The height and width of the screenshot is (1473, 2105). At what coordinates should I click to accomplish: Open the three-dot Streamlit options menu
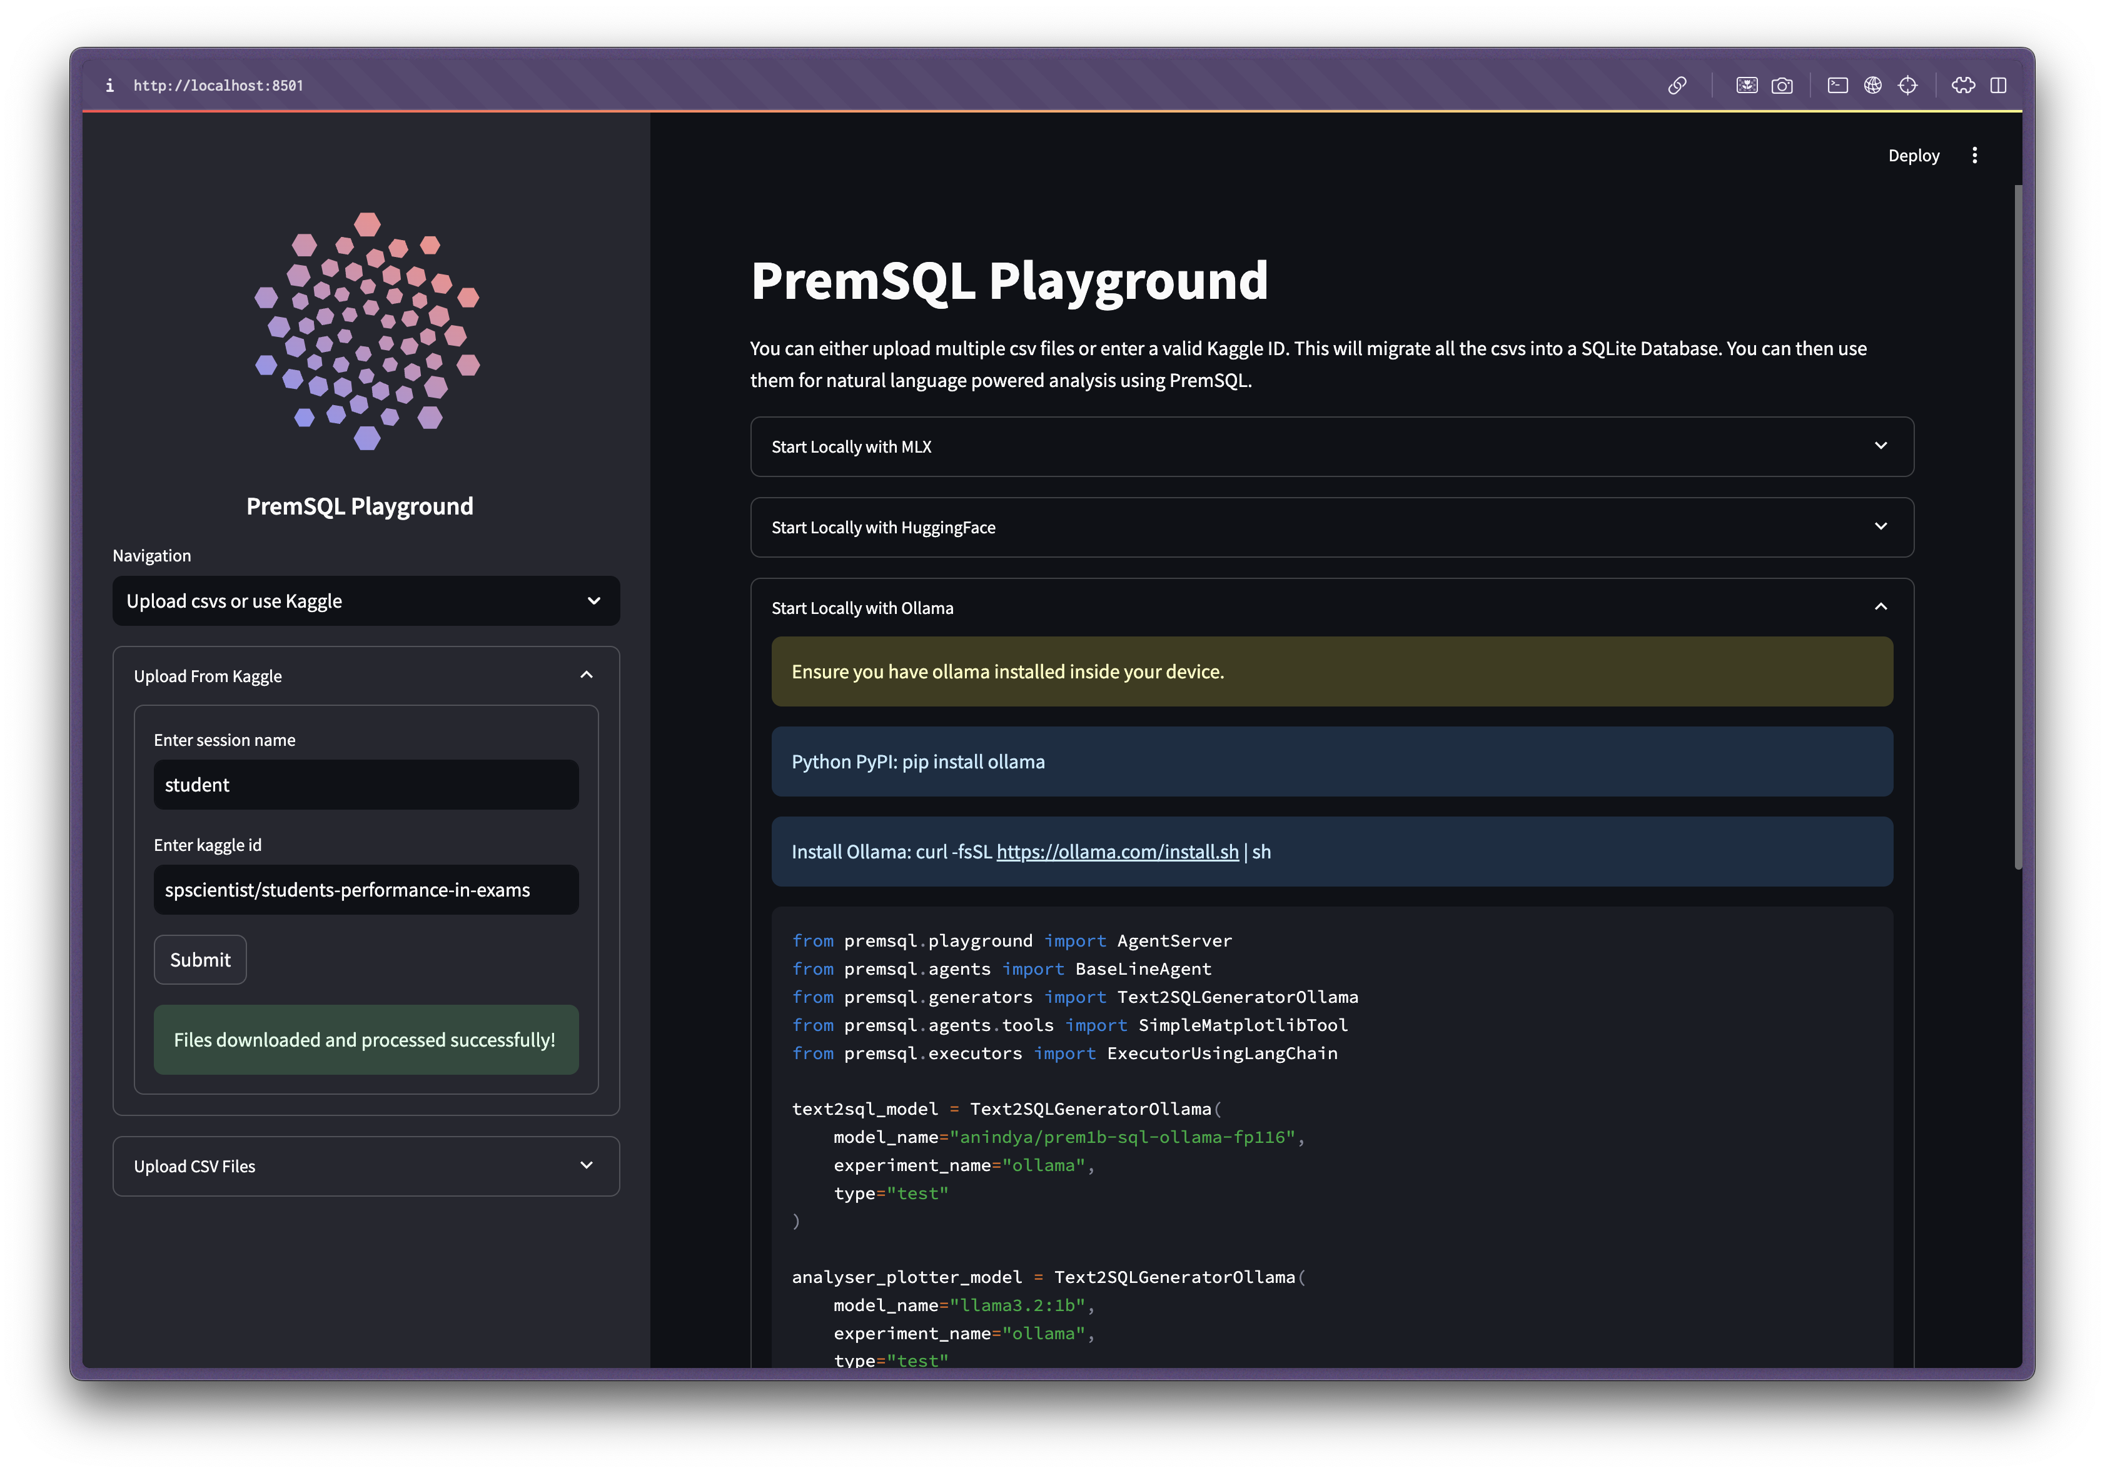point(1975,155)
